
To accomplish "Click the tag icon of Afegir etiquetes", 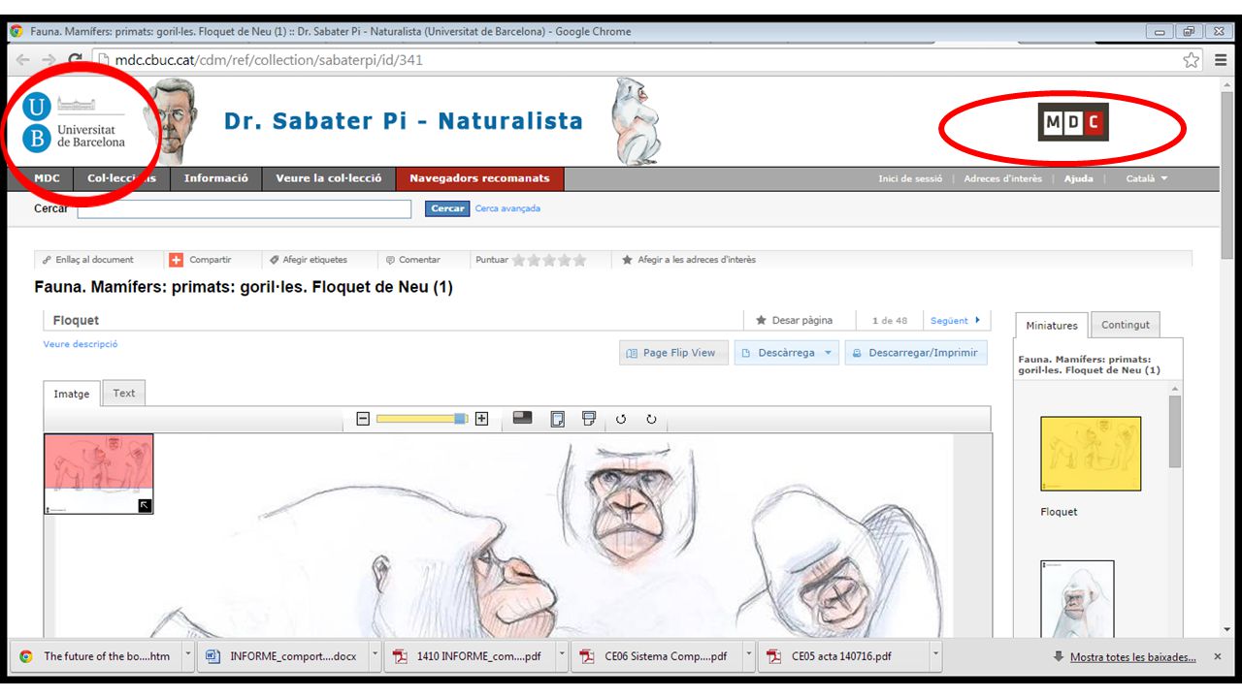I will 275,260.
